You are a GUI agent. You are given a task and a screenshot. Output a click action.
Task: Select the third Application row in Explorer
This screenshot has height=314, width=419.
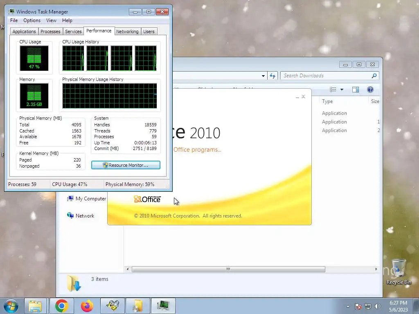pos(334,130)
